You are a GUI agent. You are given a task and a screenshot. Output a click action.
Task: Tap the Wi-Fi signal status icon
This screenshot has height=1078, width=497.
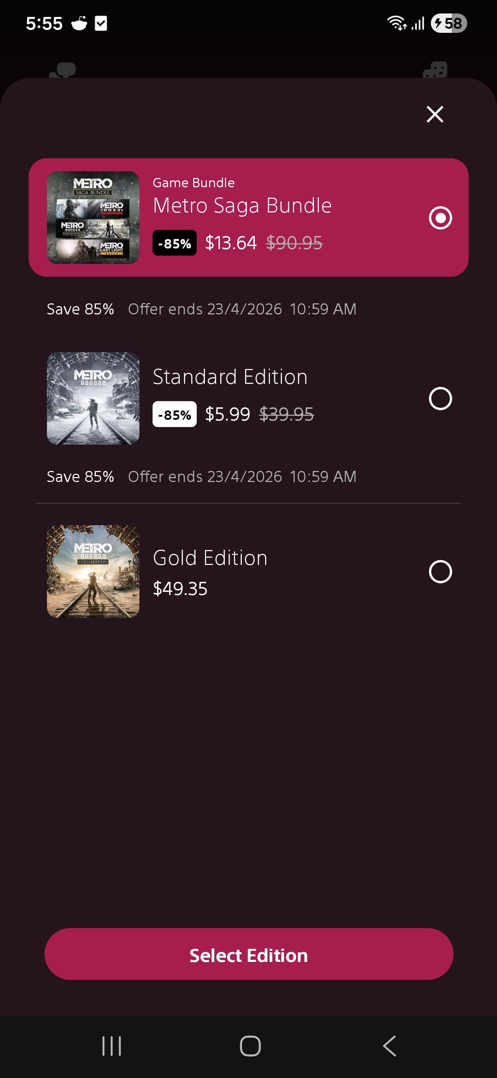pos(396,23)
